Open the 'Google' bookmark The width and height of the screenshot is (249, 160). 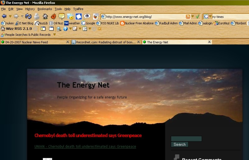(88, 23)
